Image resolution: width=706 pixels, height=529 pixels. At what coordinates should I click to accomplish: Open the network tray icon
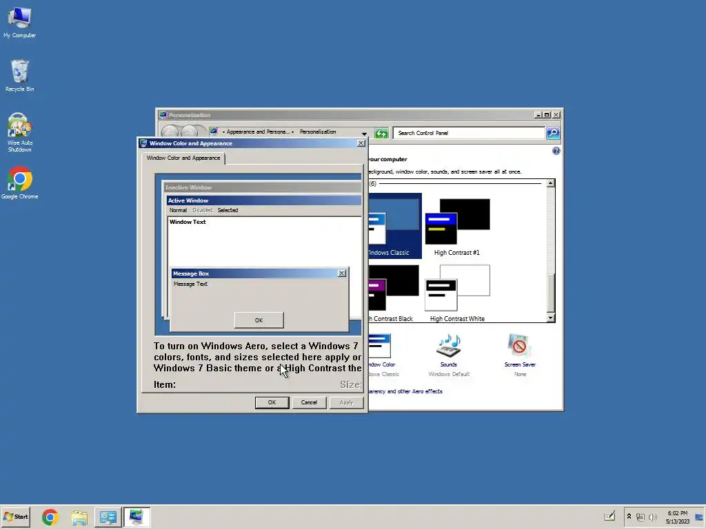[x=641, y=517]
